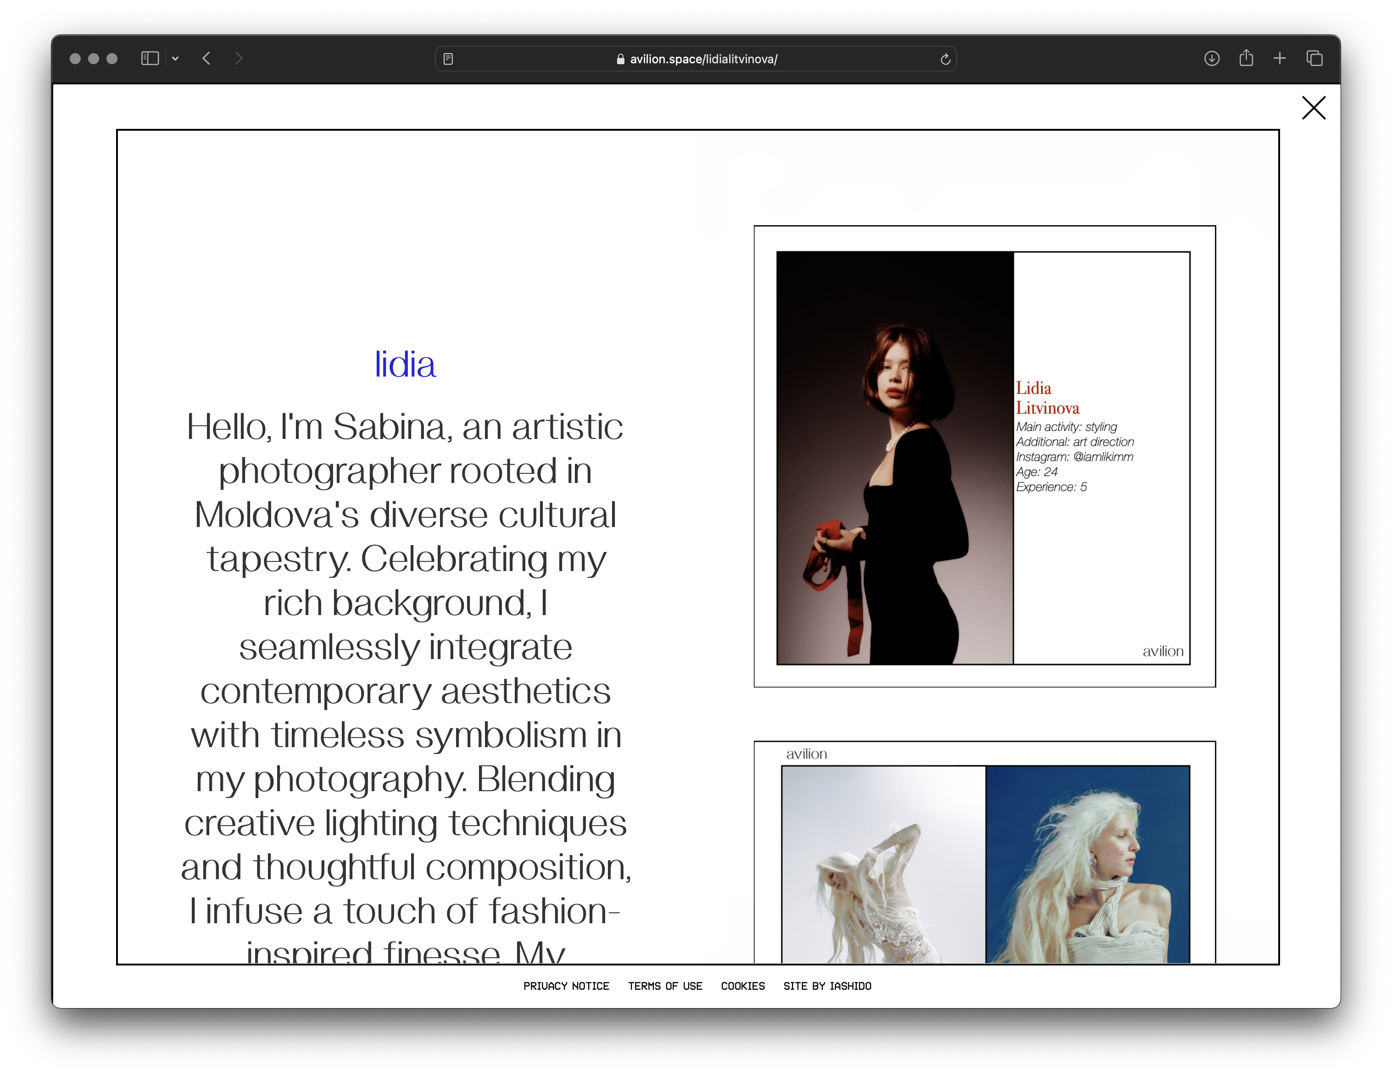Viewport: 1392px width, 1076px height.
Task: Open the Privacy Notice footer link
Action: click(x=566, y=986)
